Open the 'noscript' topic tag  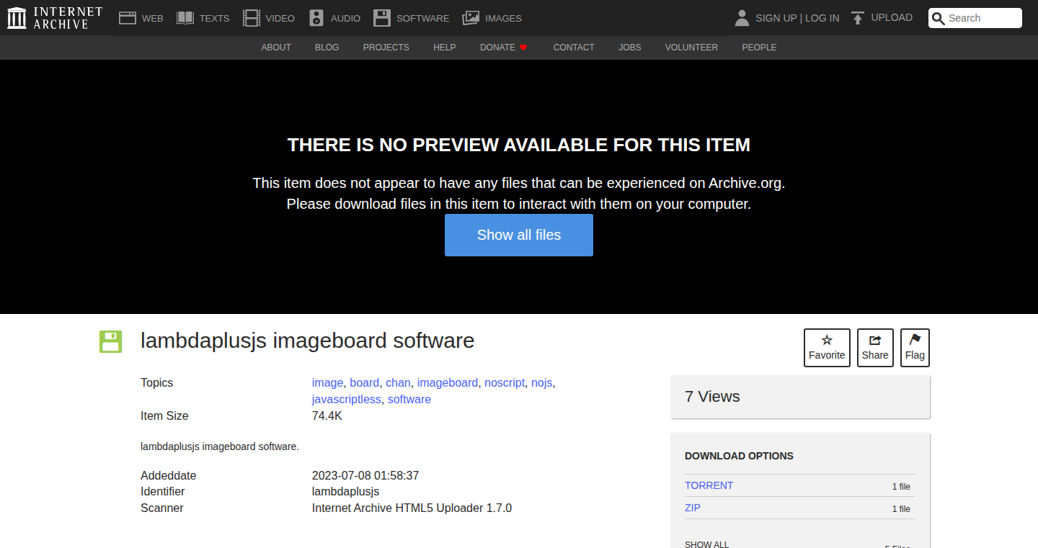point(505,383)
